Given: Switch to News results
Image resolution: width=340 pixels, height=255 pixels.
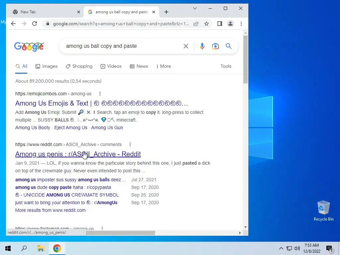Looking at the screenshot, I should 139,66.
